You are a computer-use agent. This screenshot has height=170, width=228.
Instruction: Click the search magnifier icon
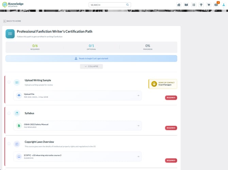coord(128,5)
